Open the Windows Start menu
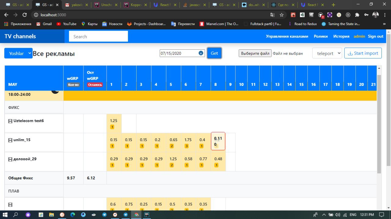The width and height of the screenshot is (391, 219). [5, 214]
